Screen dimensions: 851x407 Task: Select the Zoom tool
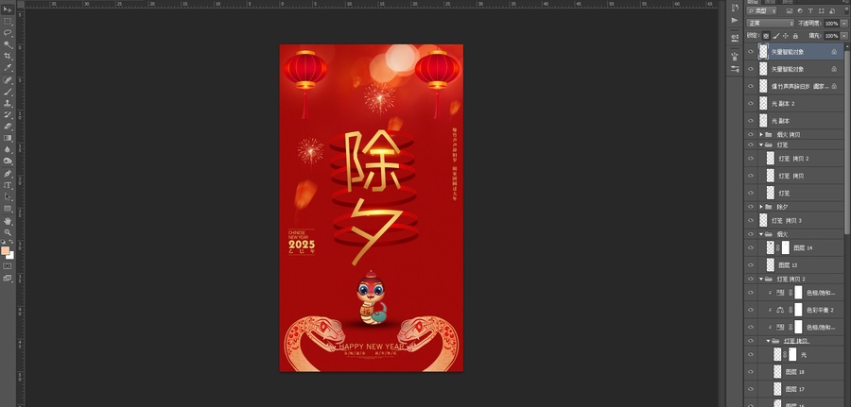pos(8,232)
